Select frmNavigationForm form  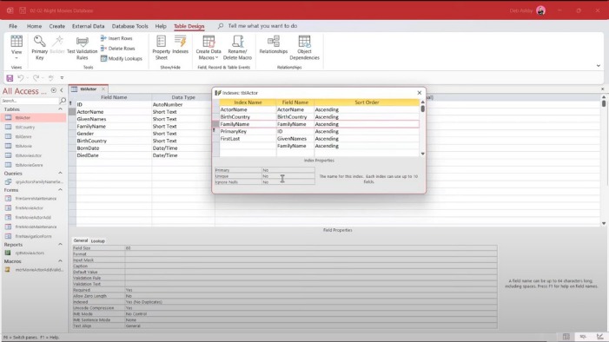point(33,236)
